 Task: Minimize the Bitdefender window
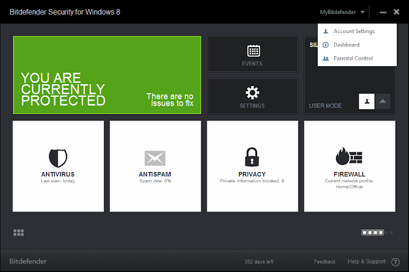pyautogui.click(x=383, y=12)
